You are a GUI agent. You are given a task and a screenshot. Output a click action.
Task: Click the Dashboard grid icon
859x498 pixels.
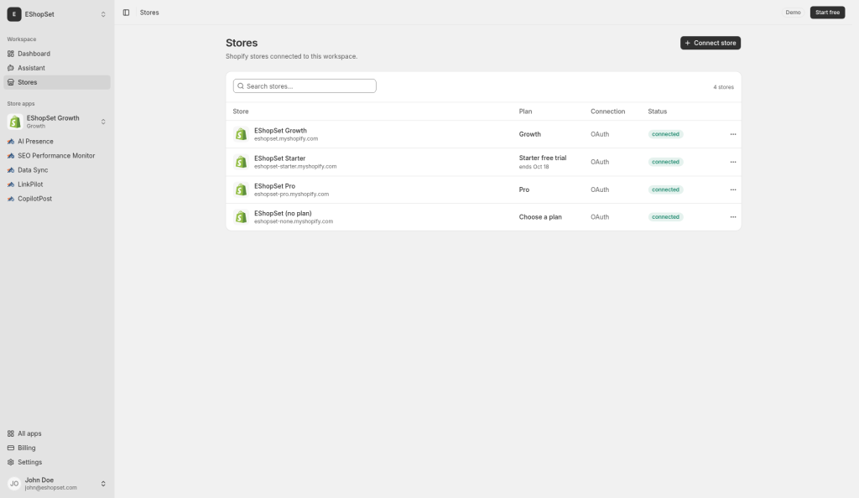click(10, 54)
